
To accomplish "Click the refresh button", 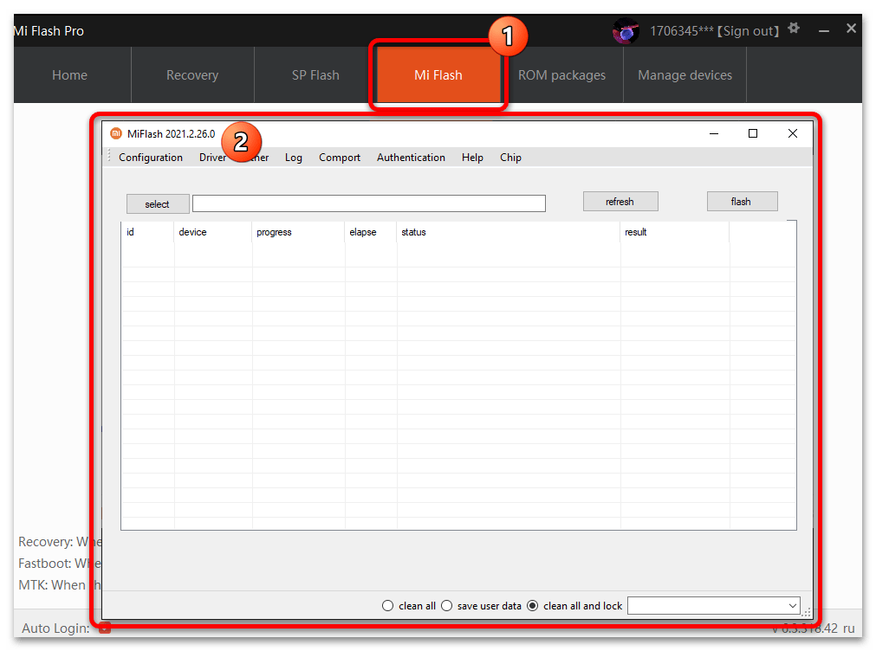I will (620, 202).
